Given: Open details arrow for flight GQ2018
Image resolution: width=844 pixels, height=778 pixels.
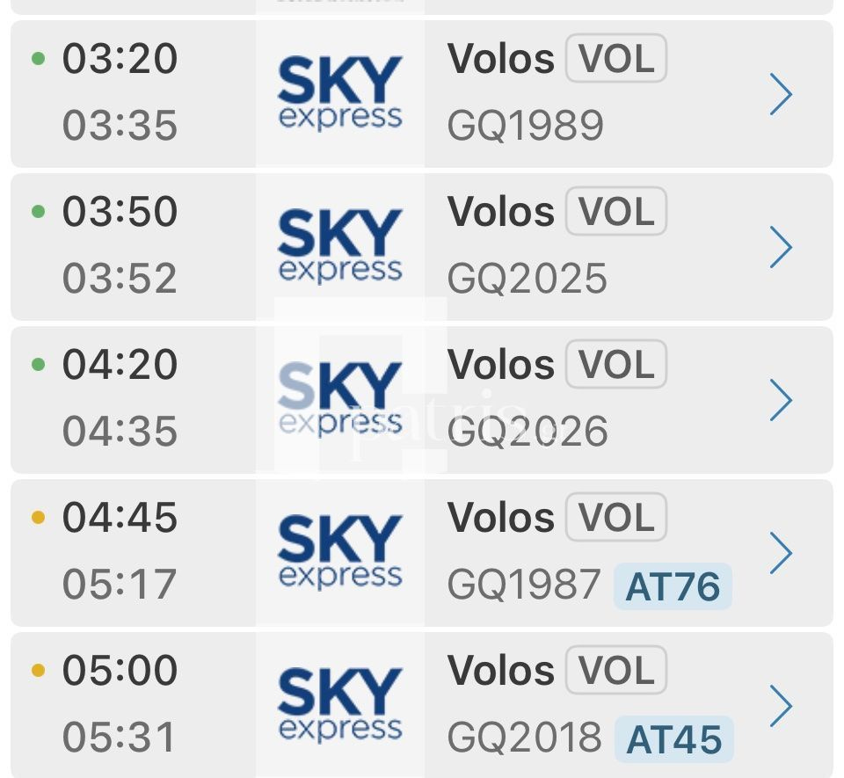Looking at the screenshot, I should [781, 706].
